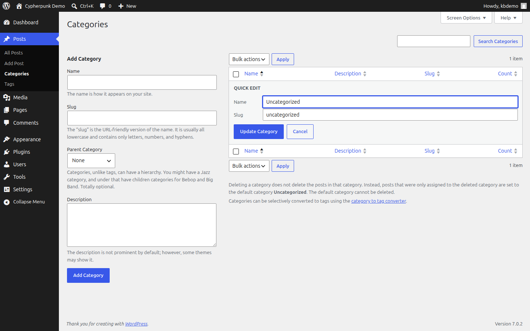Click sort arrows beside top Count column
This screenshot has width=530, height=331.
tap(516, 74)
